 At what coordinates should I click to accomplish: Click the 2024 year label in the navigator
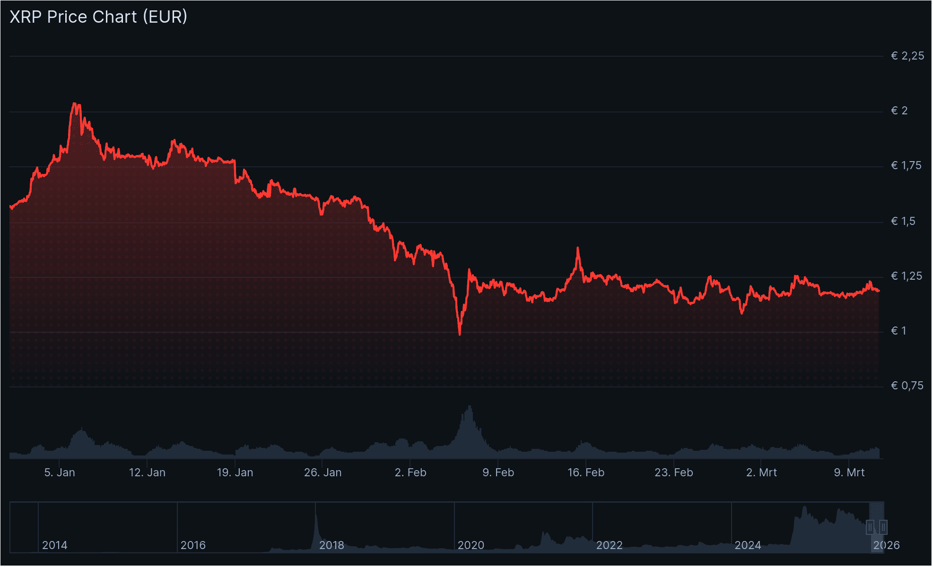[748, 545]
